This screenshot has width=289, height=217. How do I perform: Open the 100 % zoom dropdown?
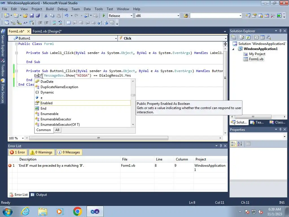coord(23,138)
